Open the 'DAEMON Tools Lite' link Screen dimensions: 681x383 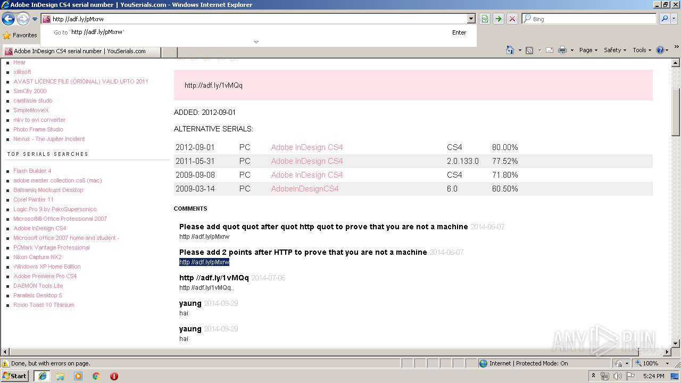pos(38,286)
